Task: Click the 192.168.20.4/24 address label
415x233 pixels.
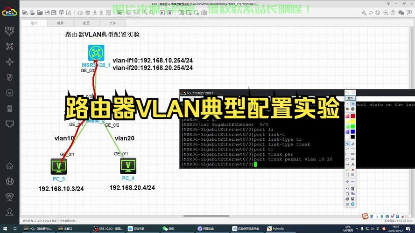Action: 132,188
